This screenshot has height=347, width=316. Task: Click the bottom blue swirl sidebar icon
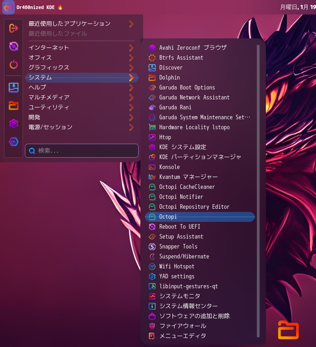(14, 141)
